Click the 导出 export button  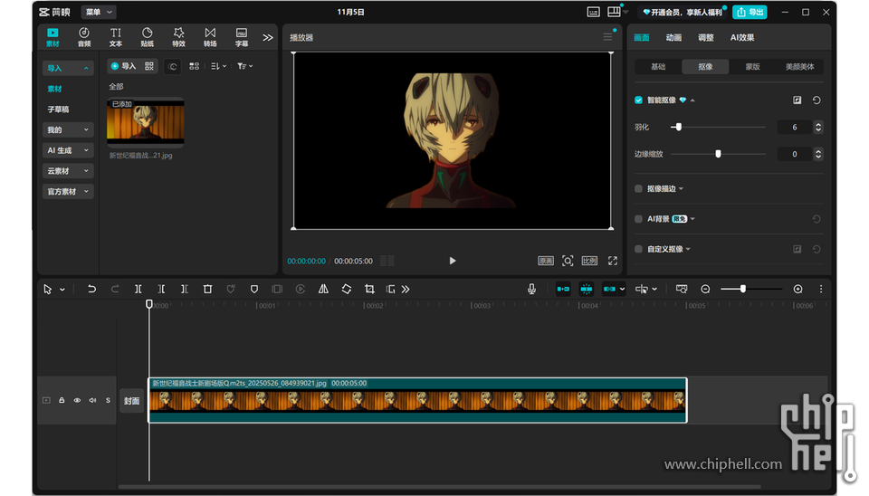coord(750,12)
